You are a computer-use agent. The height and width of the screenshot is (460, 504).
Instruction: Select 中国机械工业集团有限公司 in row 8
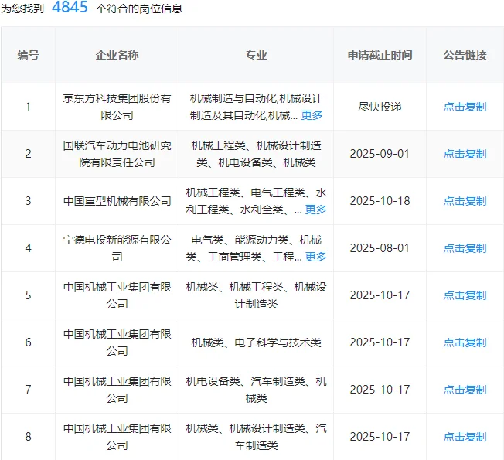(117, 437)
